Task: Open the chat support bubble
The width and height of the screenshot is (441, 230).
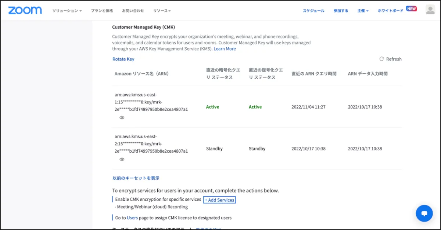Action: 424,213
